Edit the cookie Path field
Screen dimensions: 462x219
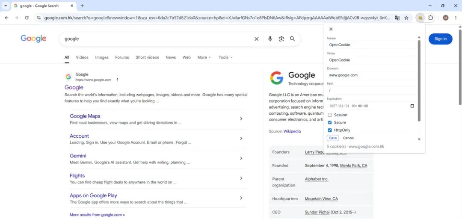click(x=371, y=90)
